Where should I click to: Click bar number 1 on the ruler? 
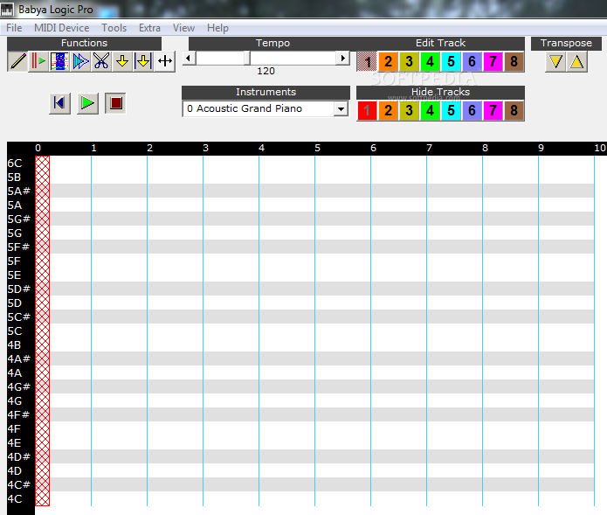[93, 148]
